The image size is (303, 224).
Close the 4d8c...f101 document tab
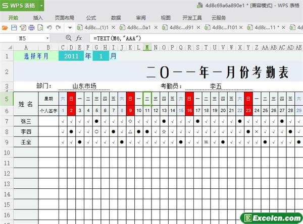pos(241,28)
